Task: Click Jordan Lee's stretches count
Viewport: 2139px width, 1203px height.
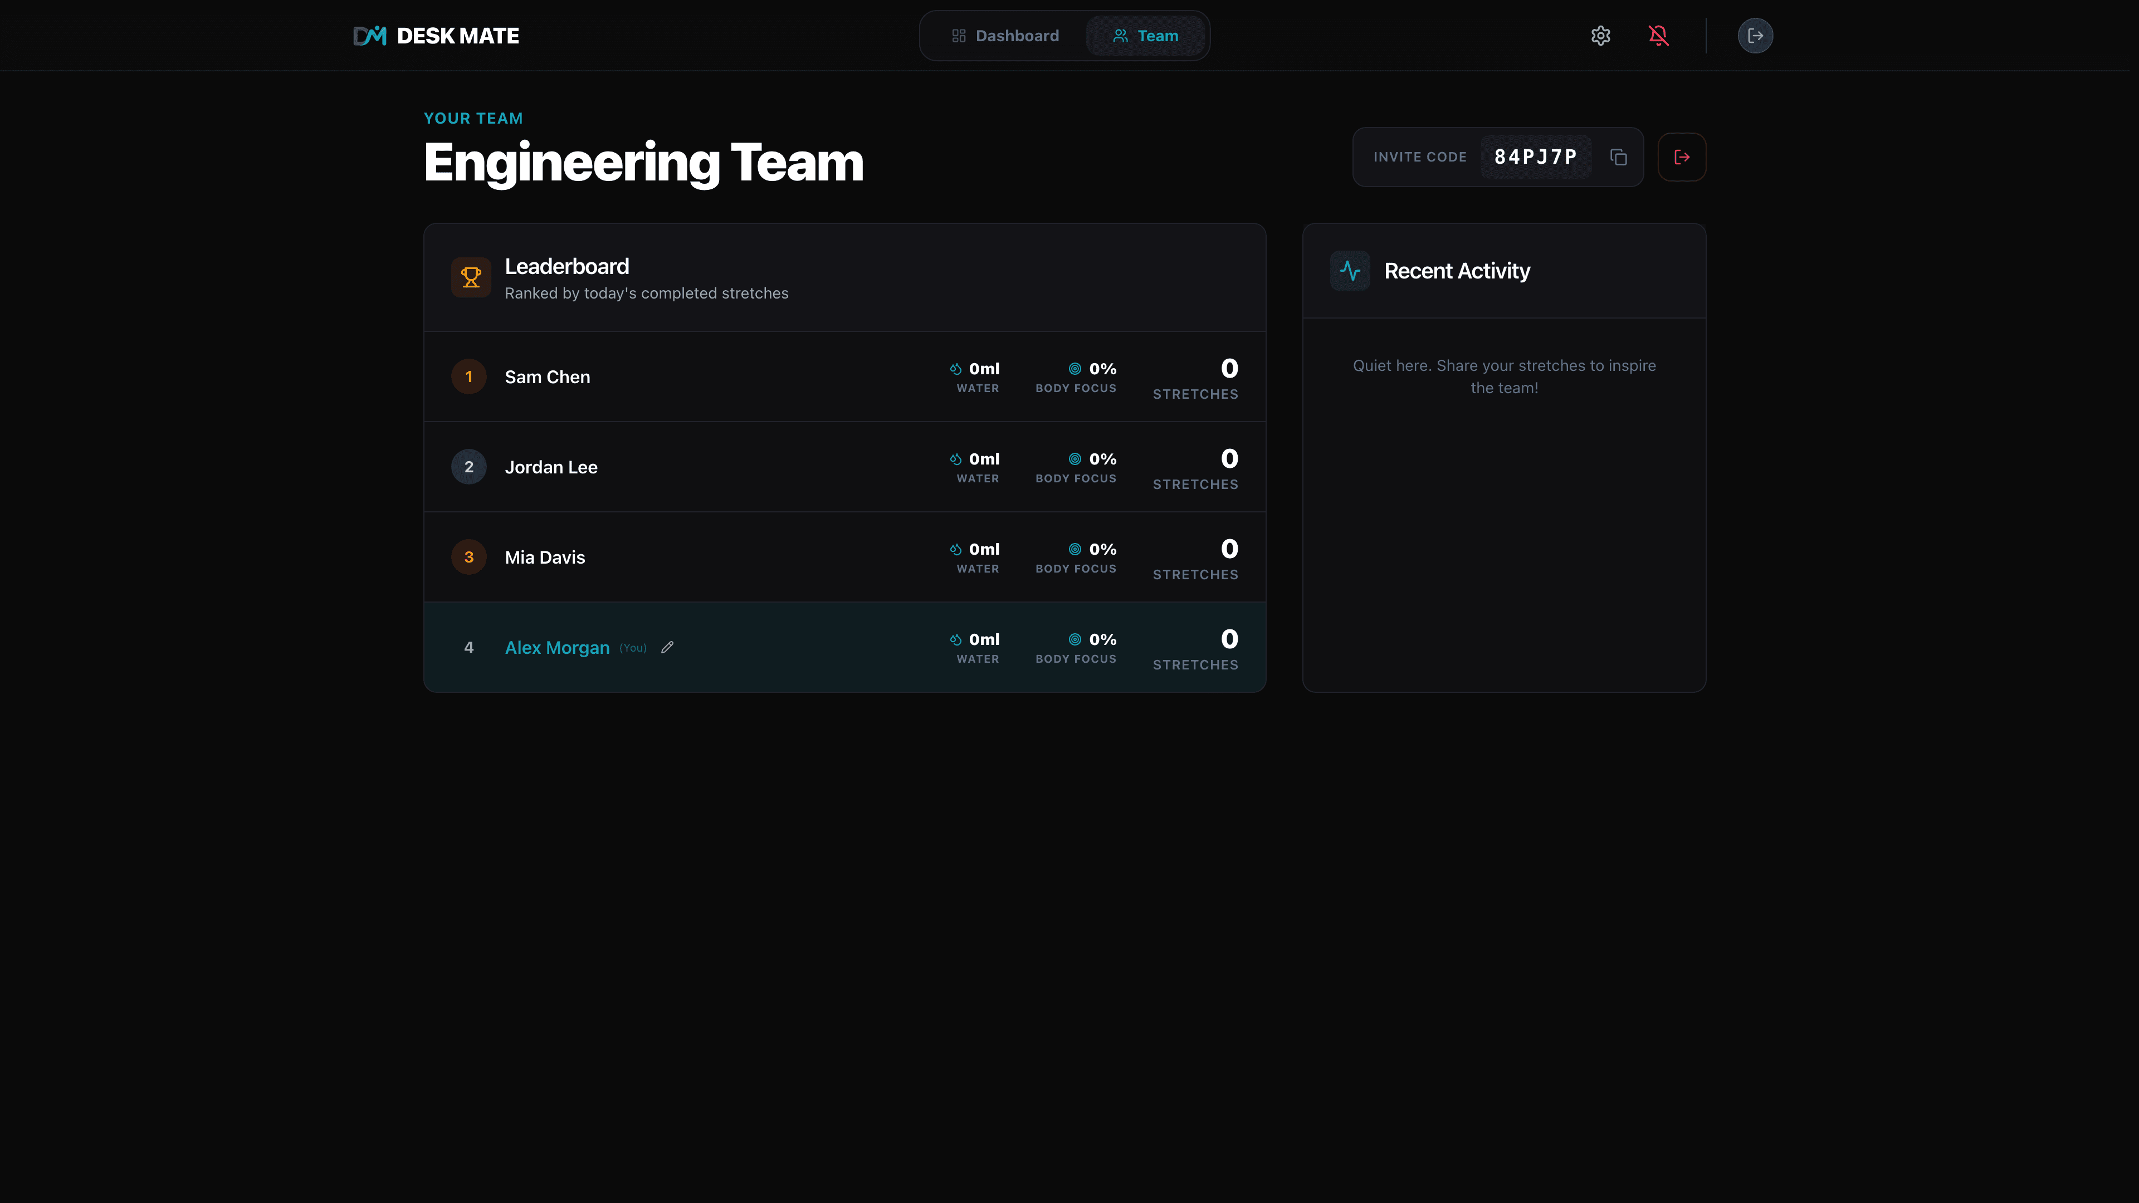Action: [1229, 459]
